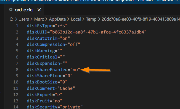
Task: Click diskCompression="off" line
Action: (x=53, y=44)
